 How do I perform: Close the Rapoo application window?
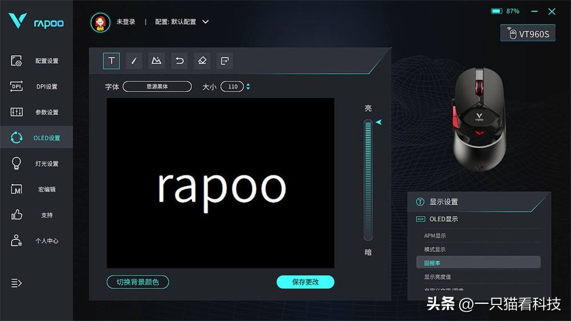(552, 11)
